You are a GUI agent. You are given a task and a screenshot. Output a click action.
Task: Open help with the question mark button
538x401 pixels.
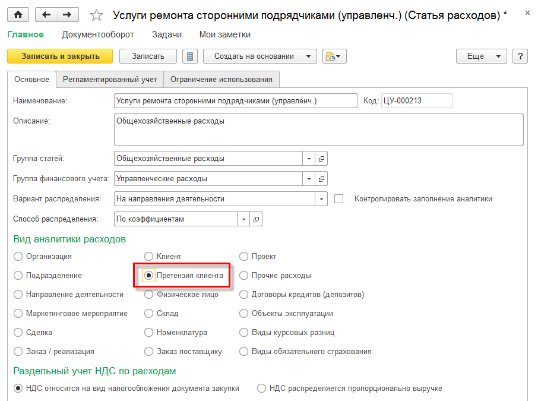click(520, 56)
